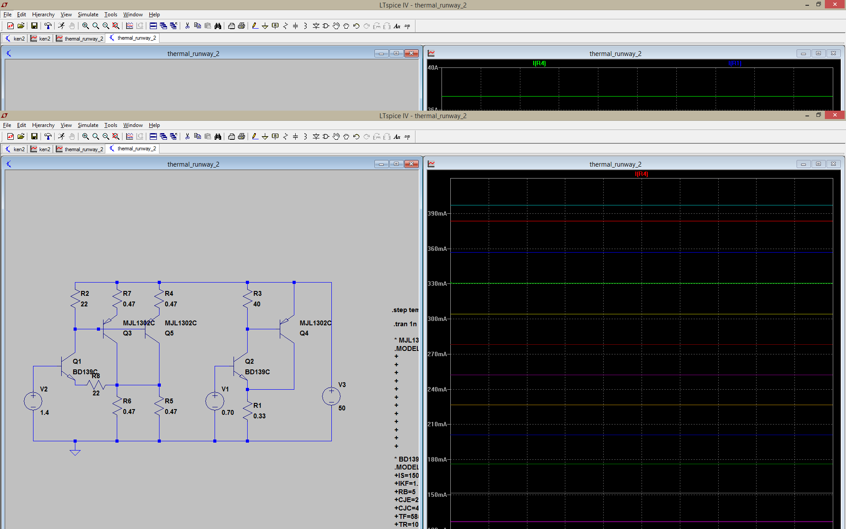Select transistor Q4 label in schematic
The width and height of the screenshot is (846, 529).
pyautogui.click(x=304, y=333)
